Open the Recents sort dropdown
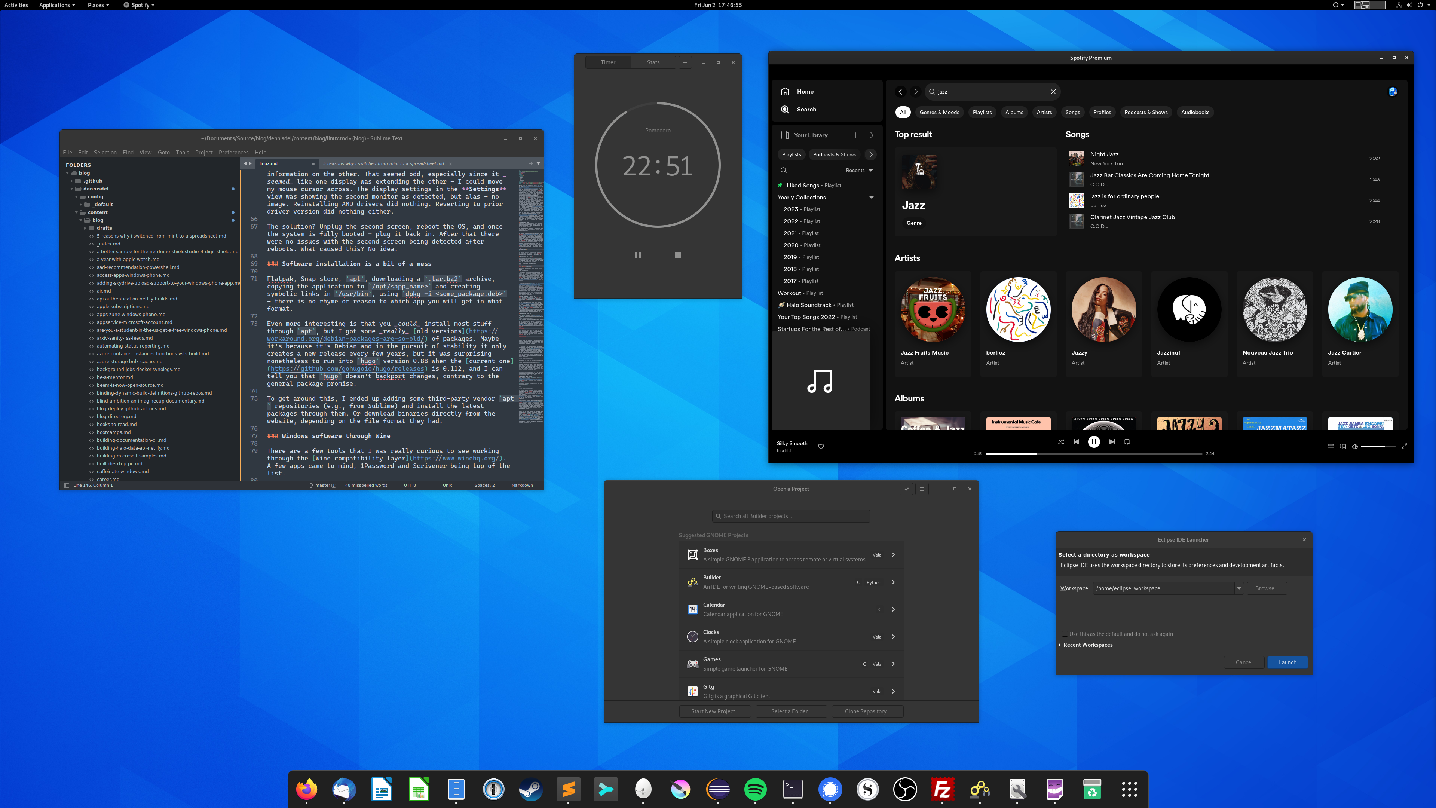 pyautogui.click(x=859, y=170)
